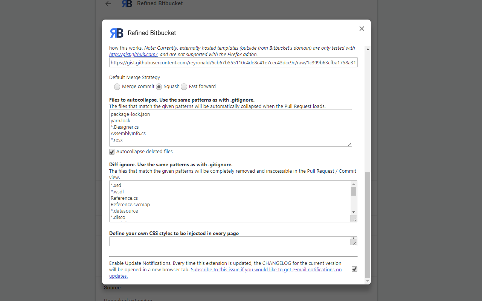Click the resize grip of the CSS styles textarea

[354, 243]
